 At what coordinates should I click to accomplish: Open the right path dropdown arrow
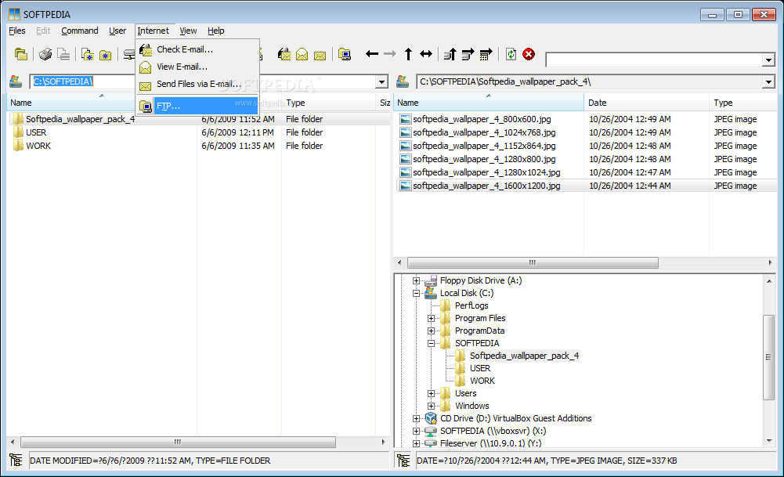pos(768,81)
